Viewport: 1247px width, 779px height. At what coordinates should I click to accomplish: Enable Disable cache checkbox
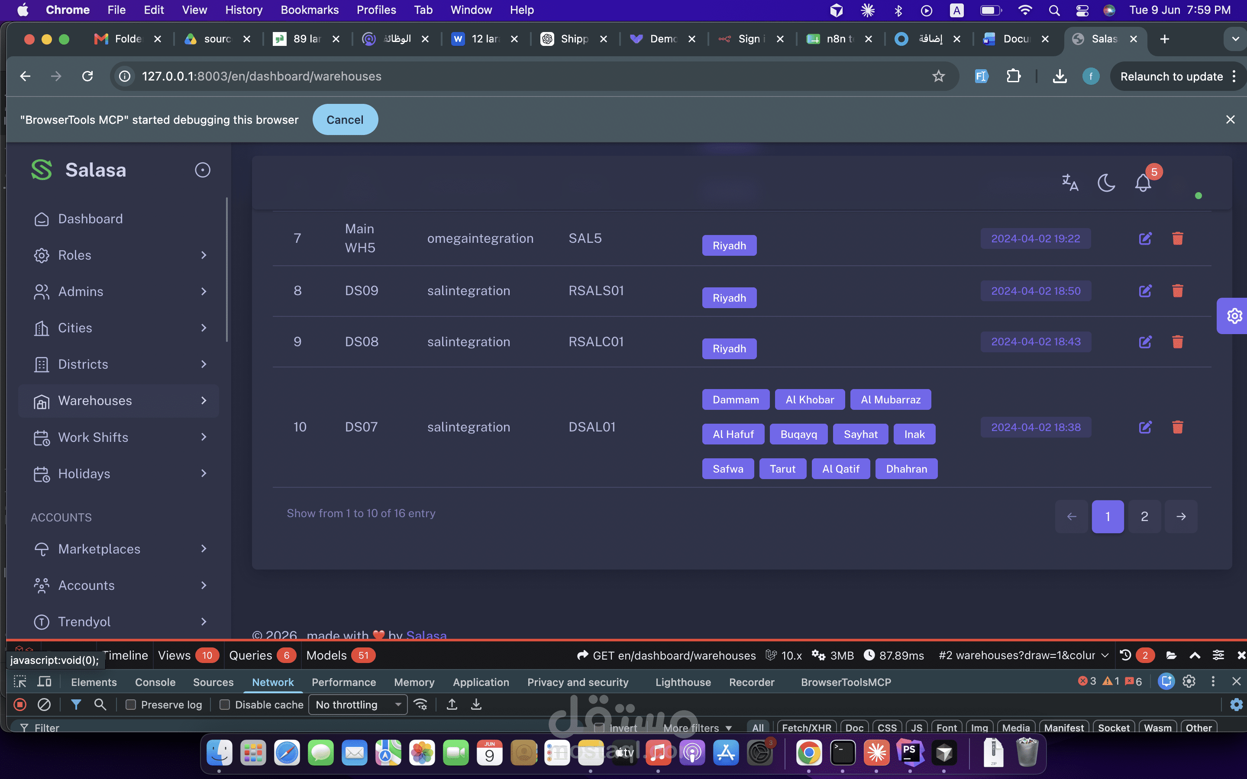tap(225, 704)
